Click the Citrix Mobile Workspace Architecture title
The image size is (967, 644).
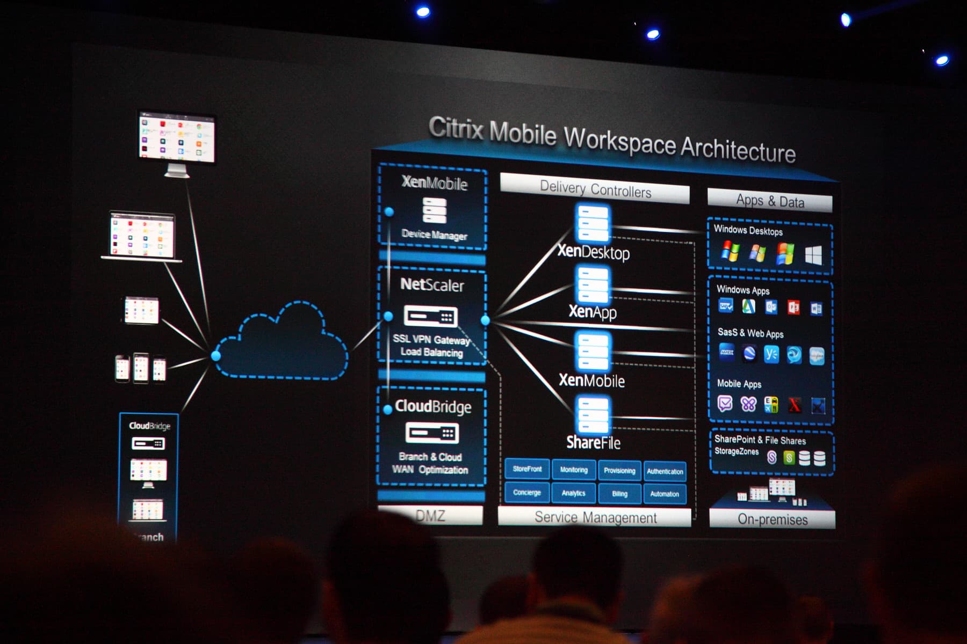tap(612, 140)
